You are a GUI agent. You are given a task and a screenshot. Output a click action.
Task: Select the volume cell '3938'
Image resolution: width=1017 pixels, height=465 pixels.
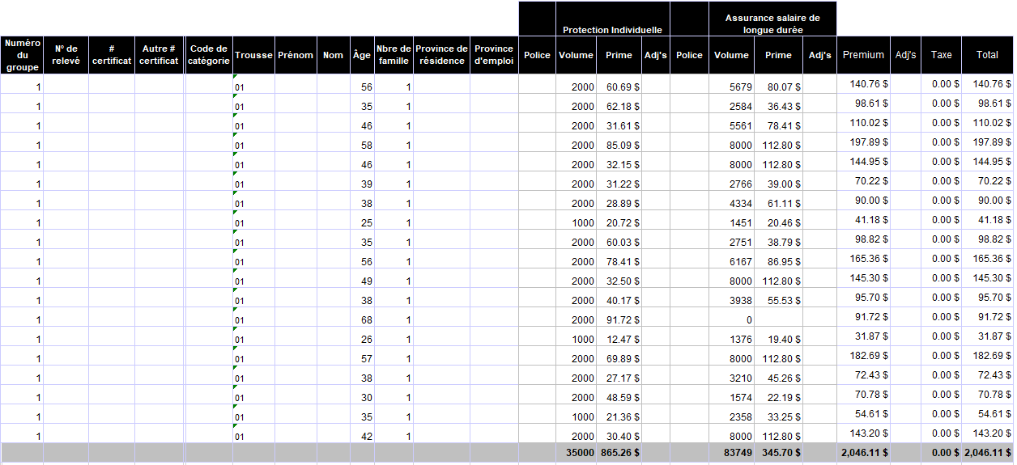pyautogui.click(x=732, y=298)
